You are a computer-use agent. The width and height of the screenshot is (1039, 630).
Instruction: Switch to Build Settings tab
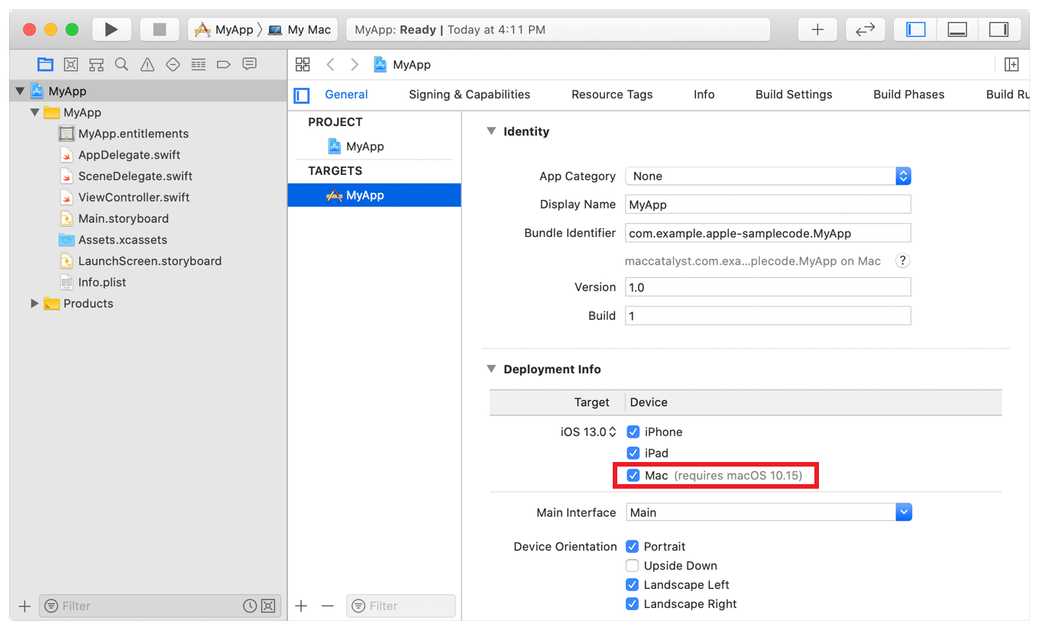(x=794, y=95)
